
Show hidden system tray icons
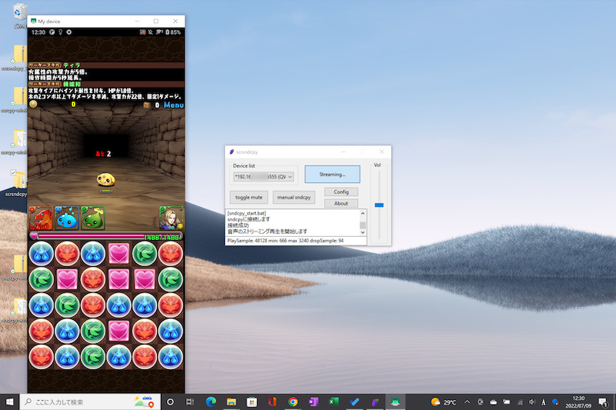pyautogui.click(x=468, y=402)
